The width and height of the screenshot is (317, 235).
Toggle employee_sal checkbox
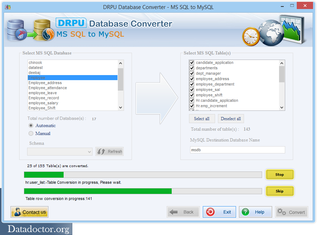click(192, 90)
